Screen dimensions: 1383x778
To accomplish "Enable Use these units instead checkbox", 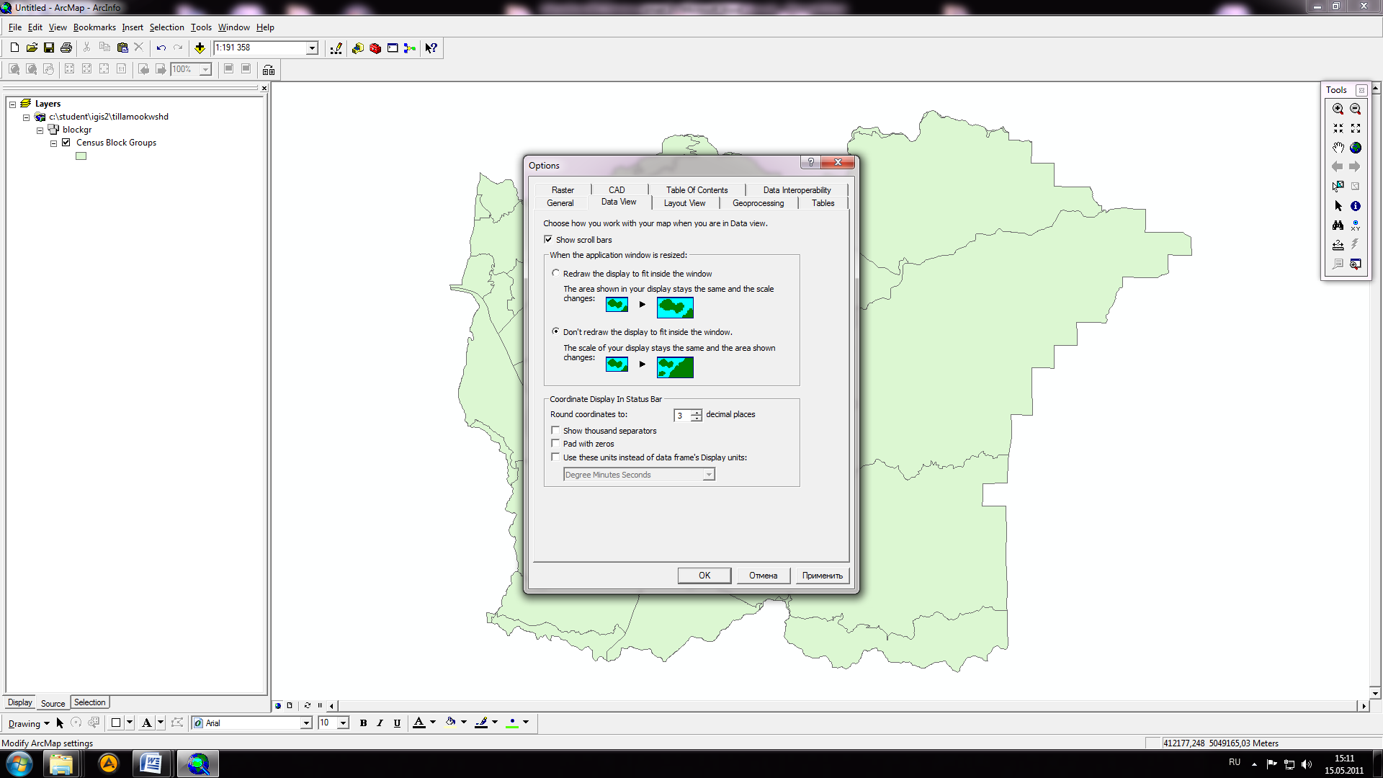I will [x=555, y=457].
